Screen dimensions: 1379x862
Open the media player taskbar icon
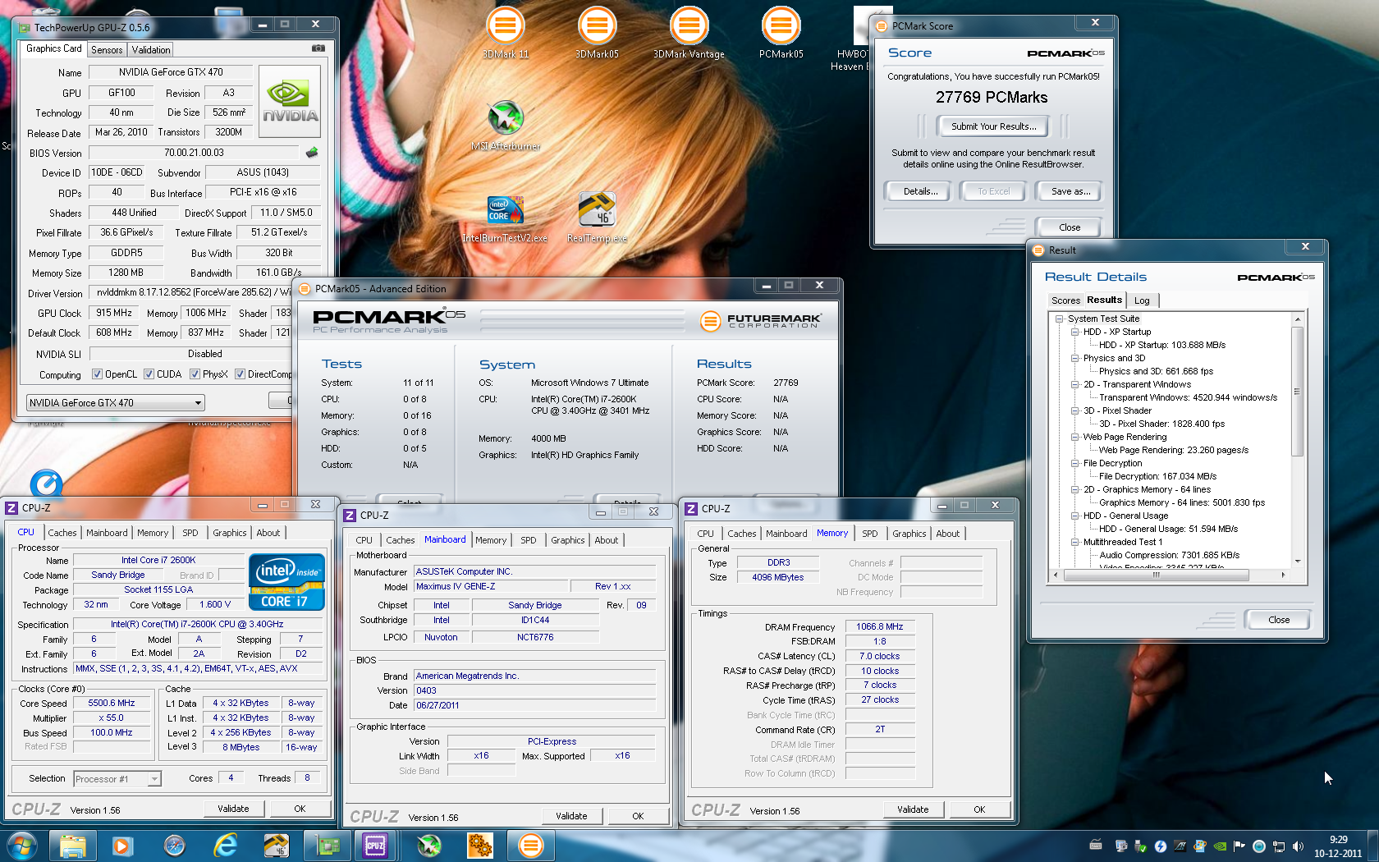coord(122,846)
